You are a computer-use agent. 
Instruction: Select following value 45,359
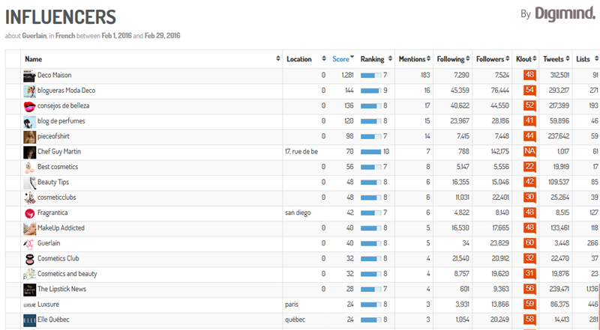pos(460,91)
